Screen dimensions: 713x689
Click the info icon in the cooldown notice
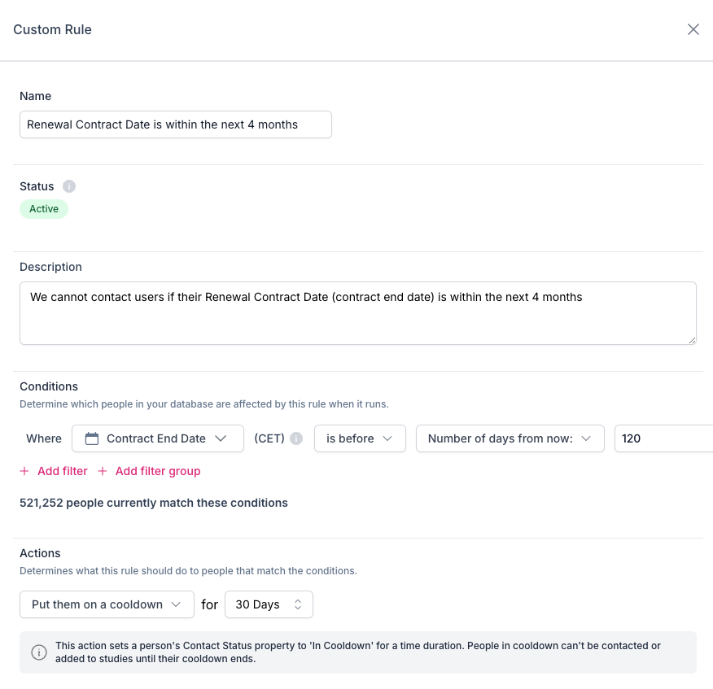point(38,652)
